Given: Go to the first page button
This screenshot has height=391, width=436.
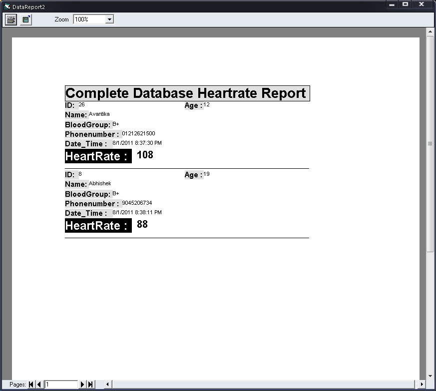Looking at the screenshot, I should pyautogui.click(x=31, y=385).
